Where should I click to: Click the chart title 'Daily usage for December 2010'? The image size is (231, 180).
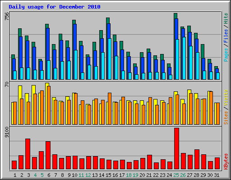point(55,7)
